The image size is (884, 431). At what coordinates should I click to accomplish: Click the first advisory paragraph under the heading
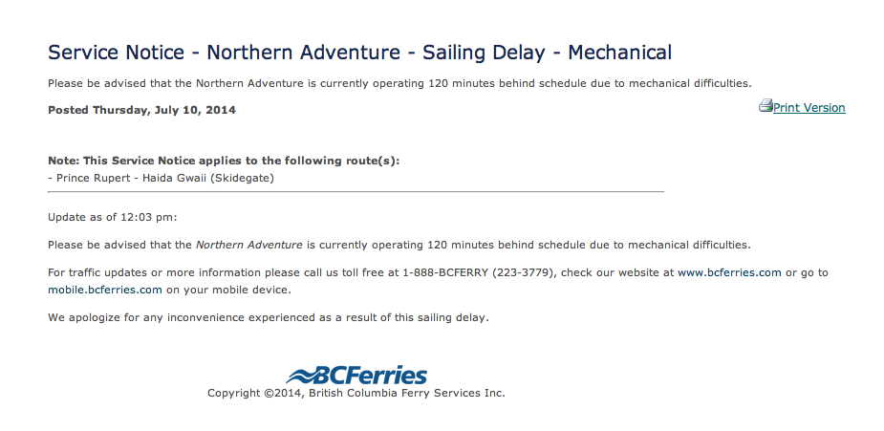pos(399,84)
